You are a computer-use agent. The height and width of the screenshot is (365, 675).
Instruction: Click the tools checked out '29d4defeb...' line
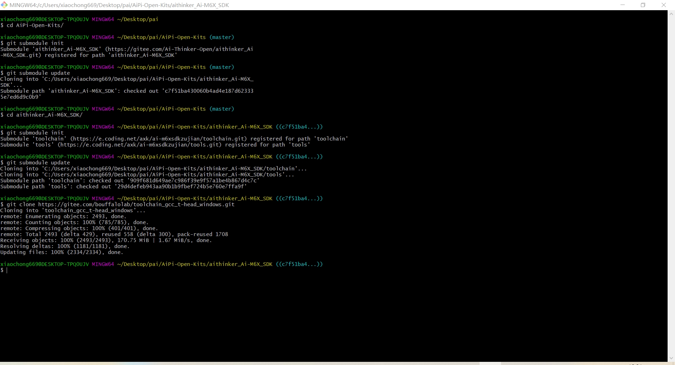(124, 187)
